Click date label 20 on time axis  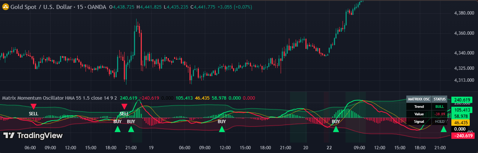click(x=305, y=148)
